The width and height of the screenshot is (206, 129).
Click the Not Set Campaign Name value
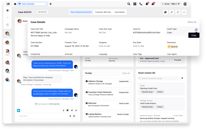coord(68,33)
